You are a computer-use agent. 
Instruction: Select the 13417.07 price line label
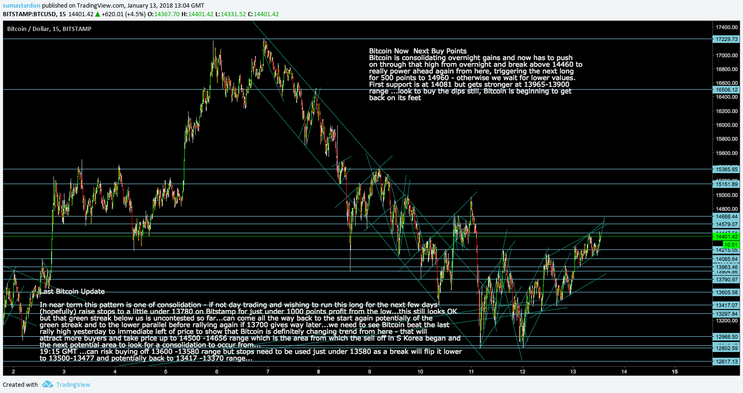coord(726,305)
